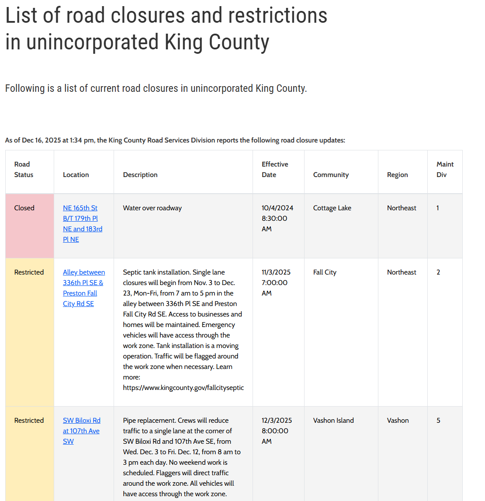Viewport: 485px width, 501px height.
Task: Open the Alley between 336th Pl SE link
Action: 83,288
